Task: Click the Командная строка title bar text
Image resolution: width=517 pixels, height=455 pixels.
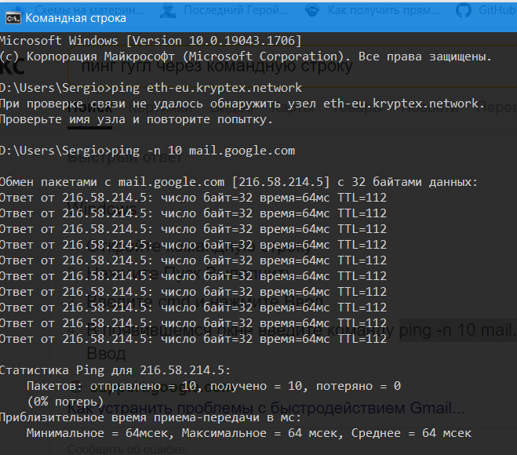Action: [x=76, y=19]
